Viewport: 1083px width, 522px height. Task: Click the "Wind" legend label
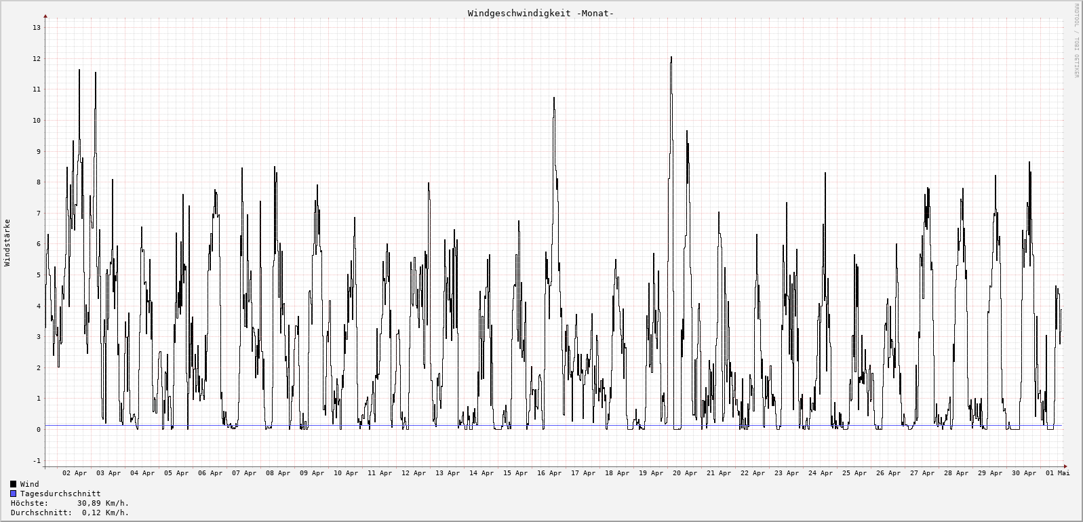pos(30,484)
